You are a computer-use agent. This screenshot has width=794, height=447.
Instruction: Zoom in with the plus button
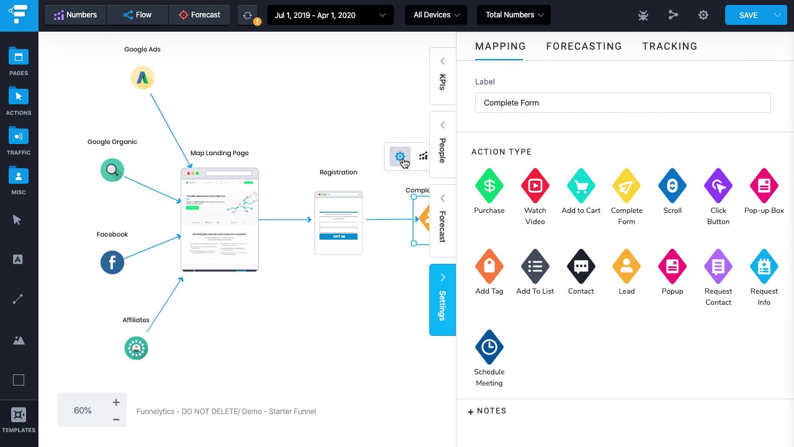pyautogui.click(x=116, y=402)
